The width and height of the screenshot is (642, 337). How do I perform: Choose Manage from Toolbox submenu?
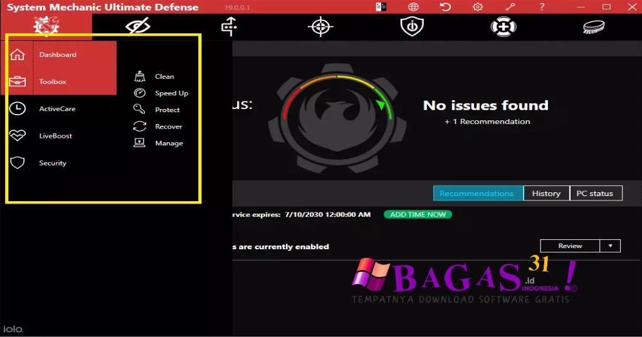coord(169,143)
